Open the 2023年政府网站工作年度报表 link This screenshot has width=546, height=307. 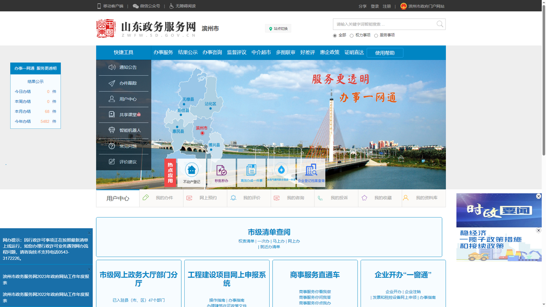click(46, 279)
